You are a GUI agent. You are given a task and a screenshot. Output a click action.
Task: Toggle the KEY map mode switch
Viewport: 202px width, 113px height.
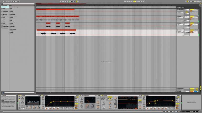pyautogui.click(x=189, y=1)
